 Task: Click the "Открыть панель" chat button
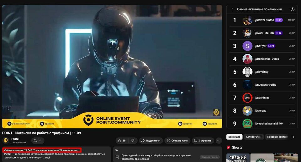(x=210, y=157)
